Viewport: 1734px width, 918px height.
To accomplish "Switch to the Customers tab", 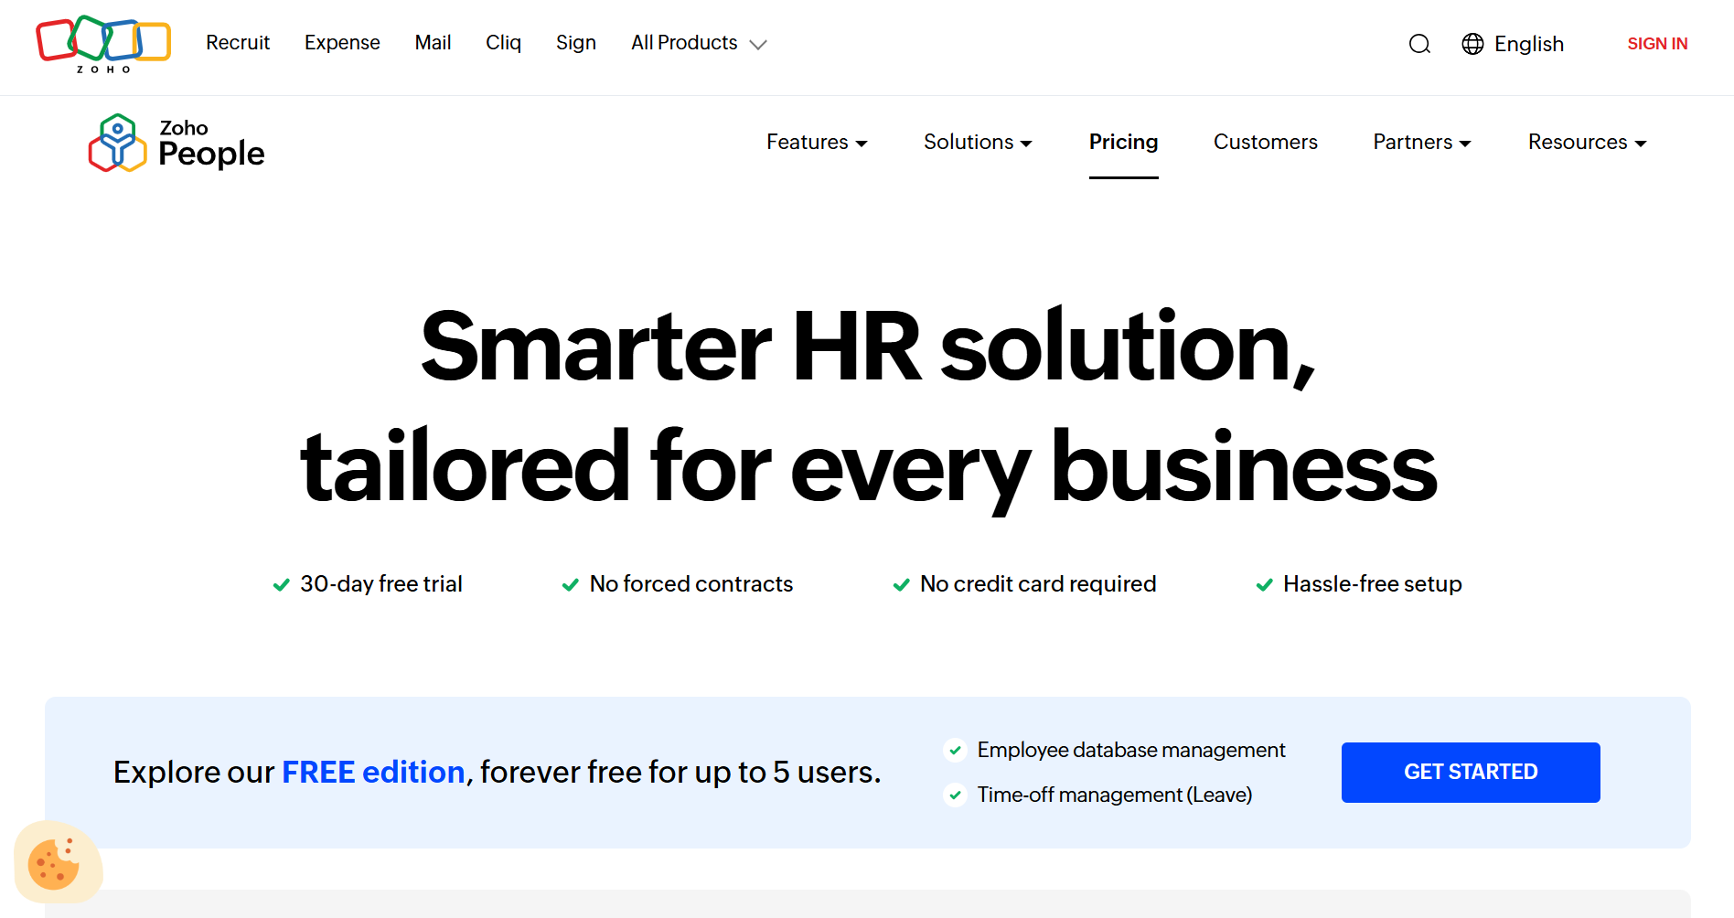I will pos(1266,143).
